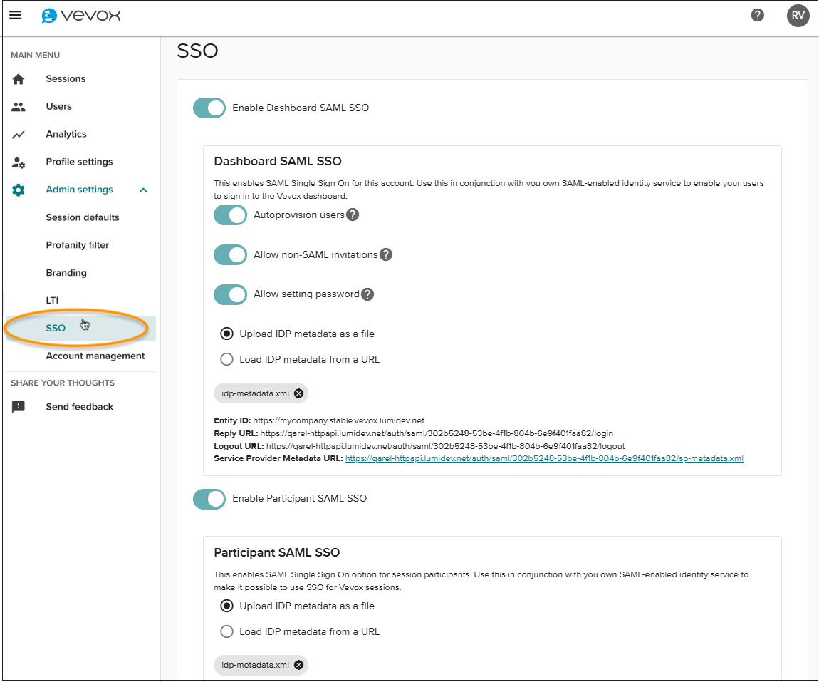Click the Send feedback speech bubble icon
The height and width of the screenshot is (682, 819).
(19, 407)
